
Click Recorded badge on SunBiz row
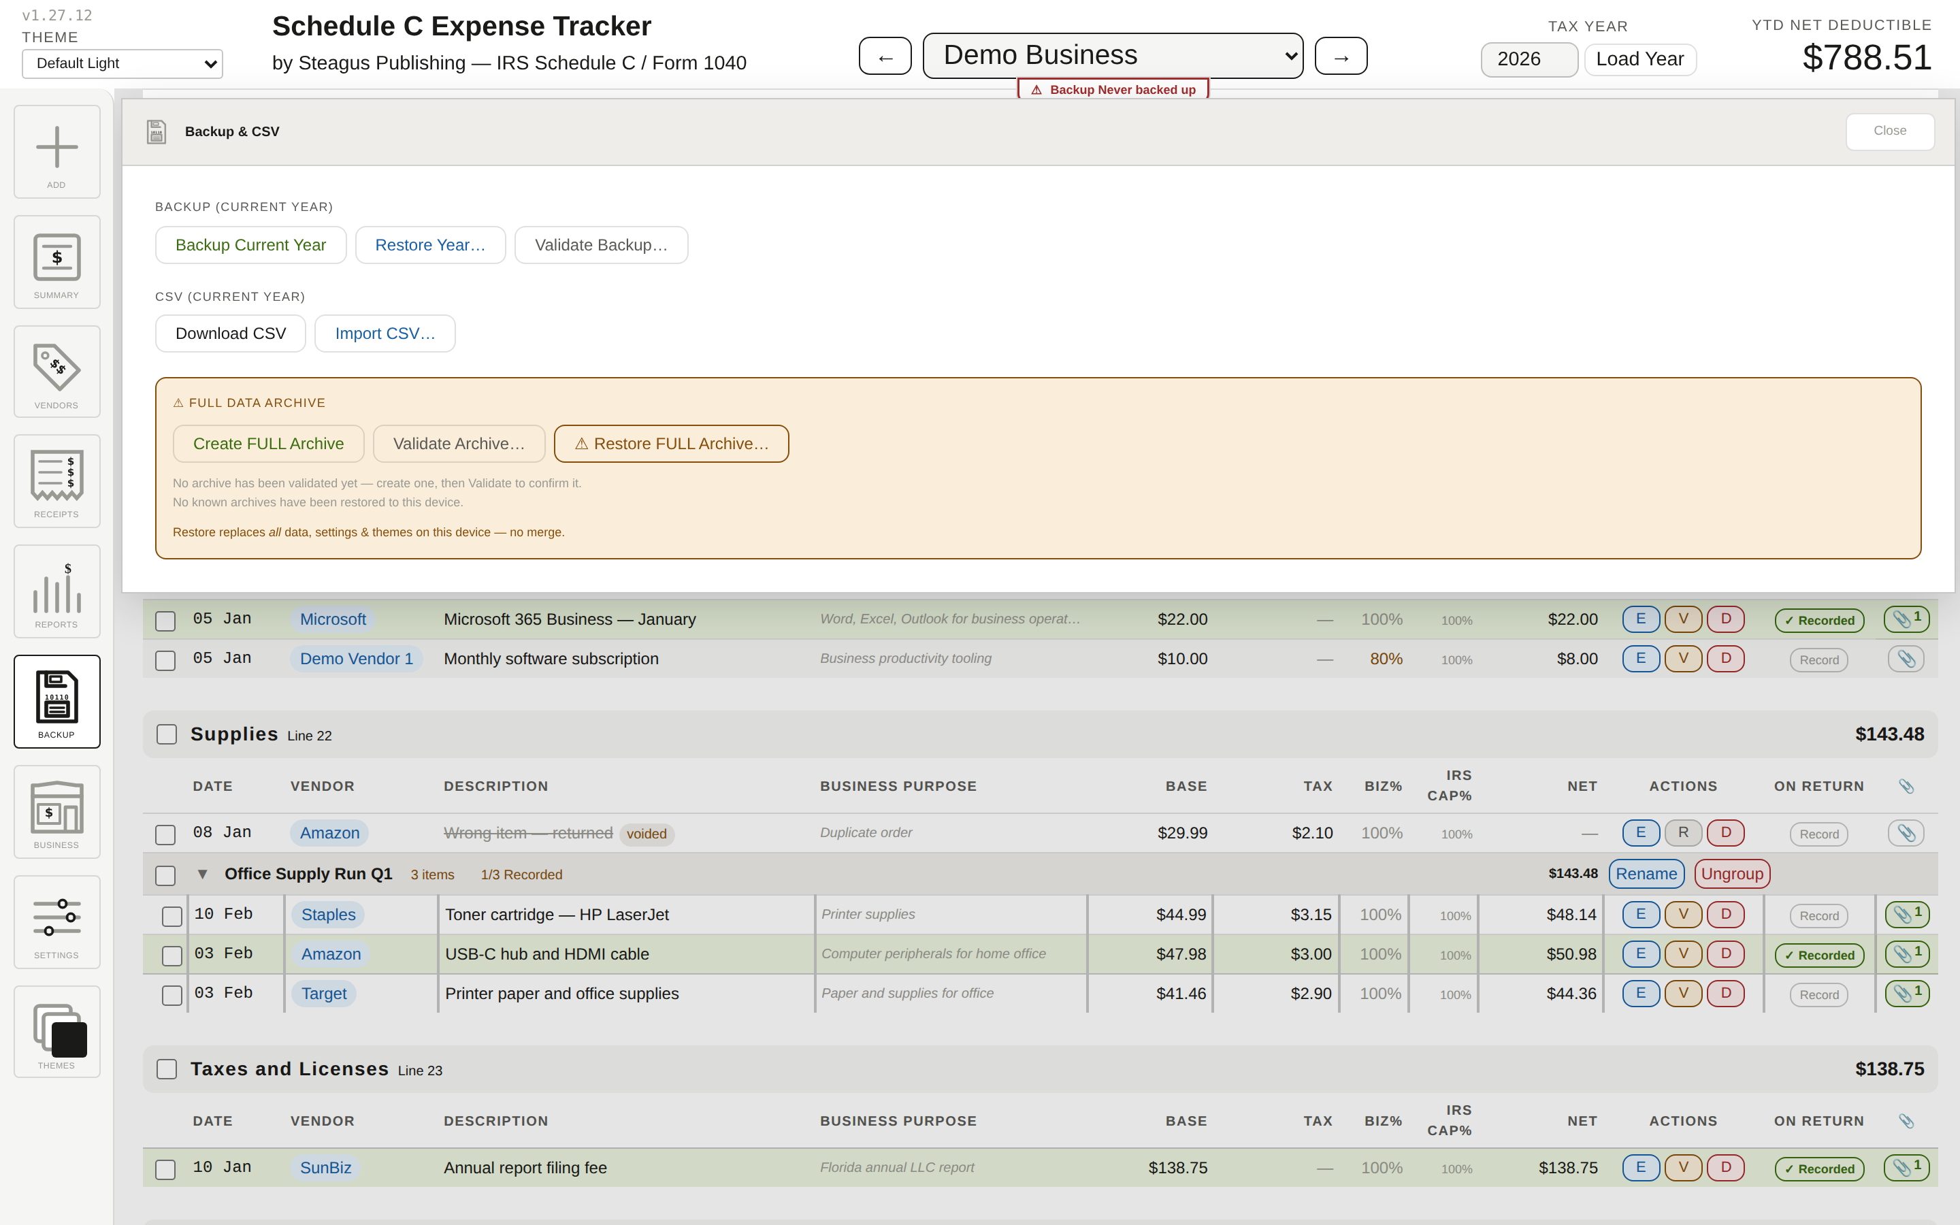coord(1819,1169)
